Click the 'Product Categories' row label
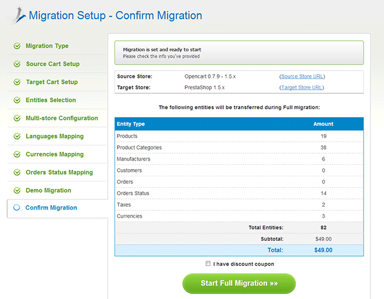The image size is (384, 299). tap(139, 148)
